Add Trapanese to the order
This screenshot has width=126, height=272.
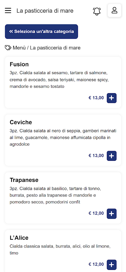click(112, 214)
